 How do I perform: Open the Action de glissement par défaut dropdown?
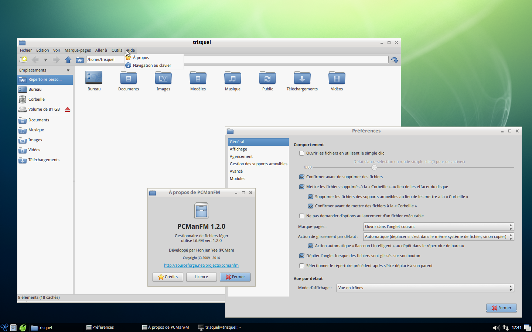439,236
